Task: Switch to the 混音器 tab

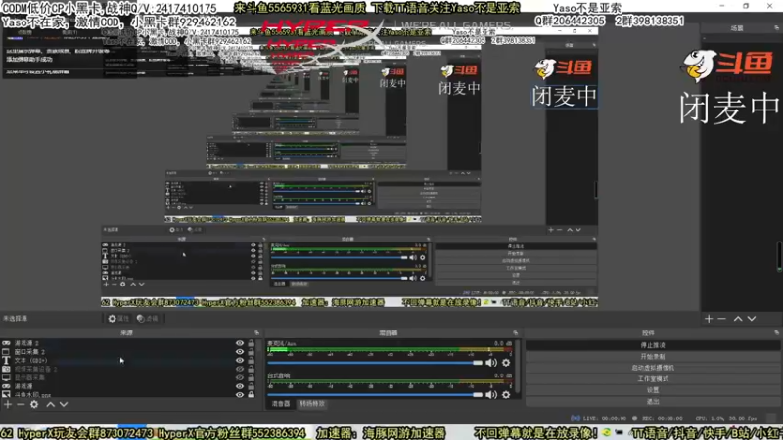Action: click(x=281, y=404)
